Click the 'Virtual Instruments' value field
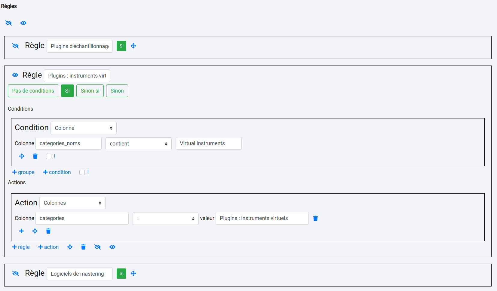Image resolution: width=497 pixels, height=291 pixels. pos(208,143)
